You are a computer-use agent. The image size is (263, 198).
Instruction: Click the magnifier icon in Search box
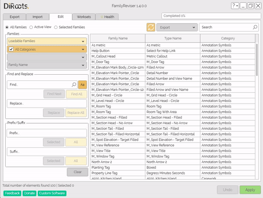click(x=255, y=27)
